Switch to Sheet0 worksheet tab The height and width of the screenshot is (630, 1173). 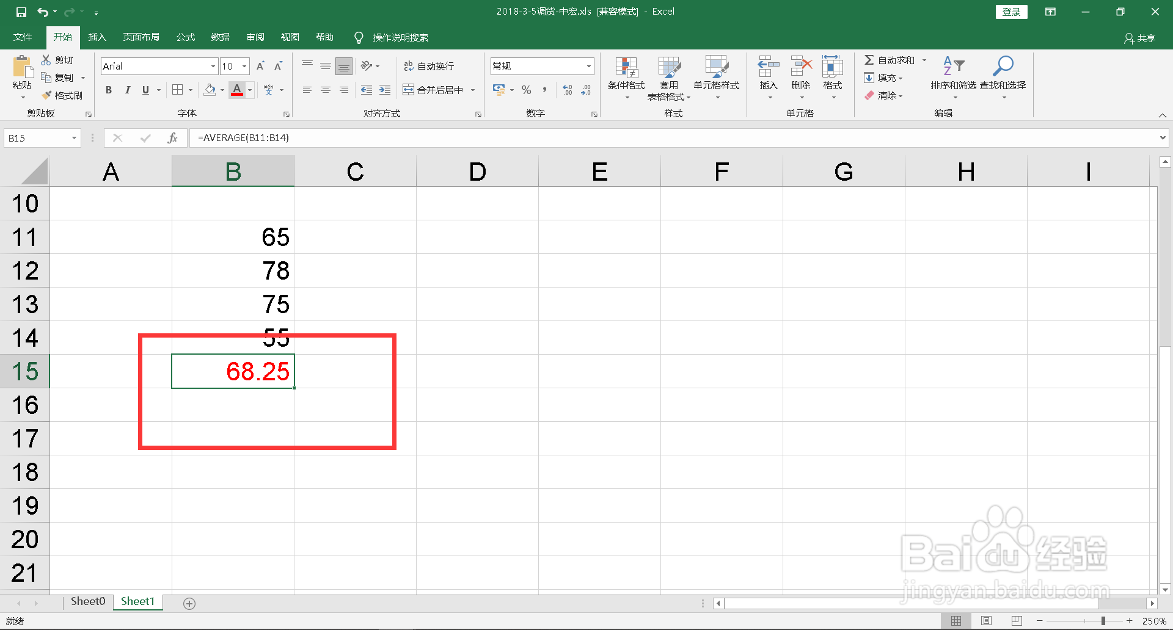(x=88, y=602)
